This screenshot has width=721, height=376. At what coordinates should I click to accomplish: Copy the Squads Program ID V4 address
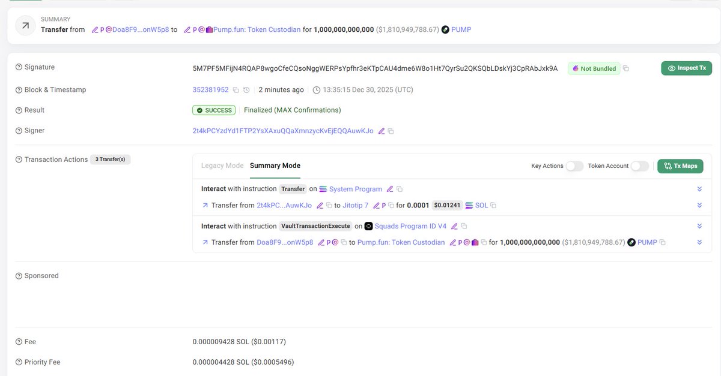pyautogui.click(x=464, y=226)
